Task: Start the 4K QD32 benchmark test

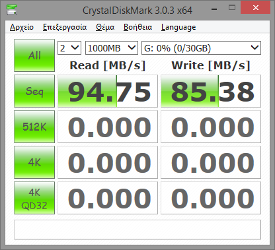Action: tap(34, 198)
